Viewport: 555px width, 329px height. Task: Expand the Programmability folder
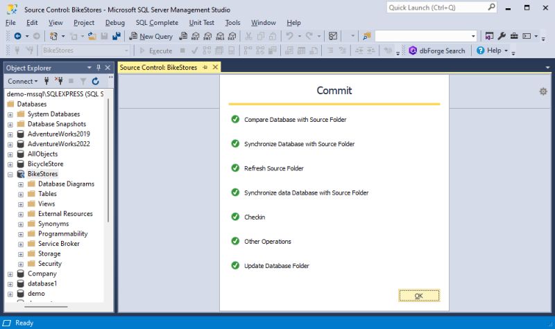click(x=21, y=234)
